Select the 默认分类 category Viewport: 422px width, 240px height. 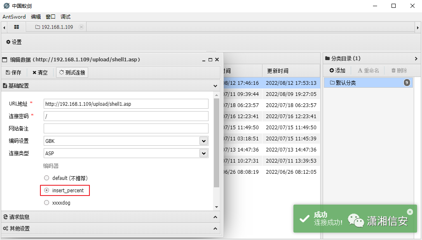(368, 82)
